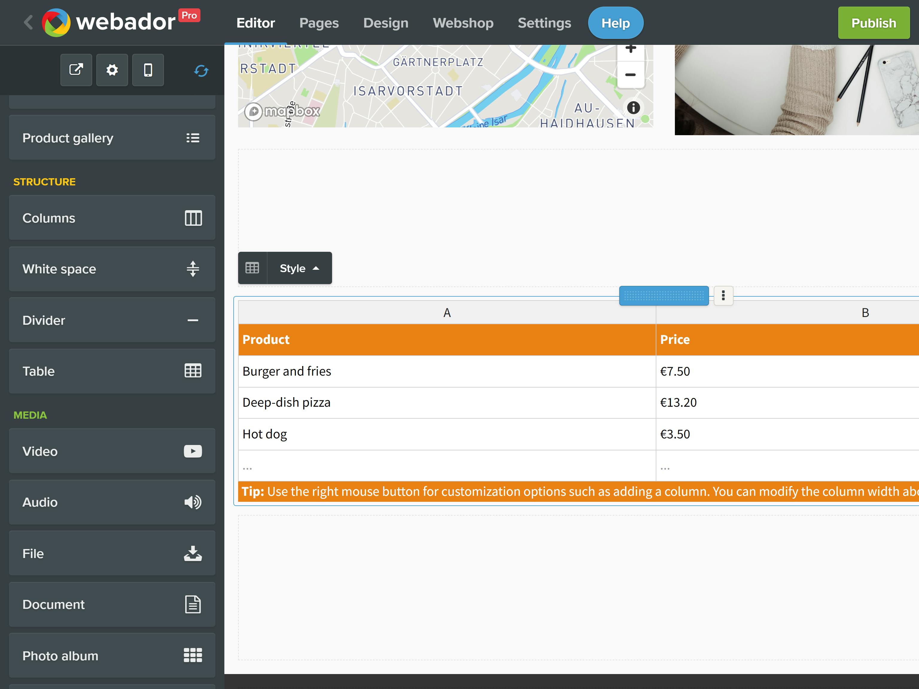Click the Photo album icon
This screenshot has height=689, width=919.
(193, 656)
